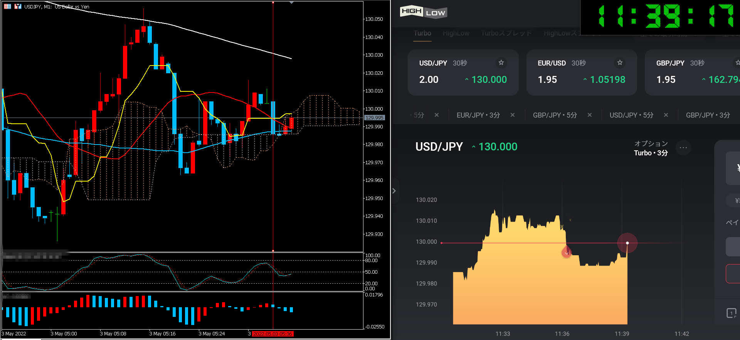
Task: Open the MT depth of market icon
Action: point(7,7)
